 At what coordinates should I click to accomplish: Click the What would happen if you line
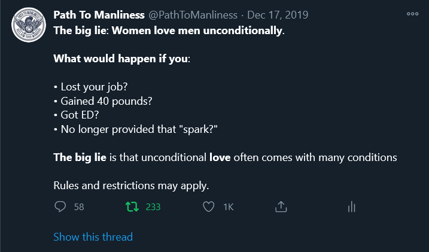point(121,59)
